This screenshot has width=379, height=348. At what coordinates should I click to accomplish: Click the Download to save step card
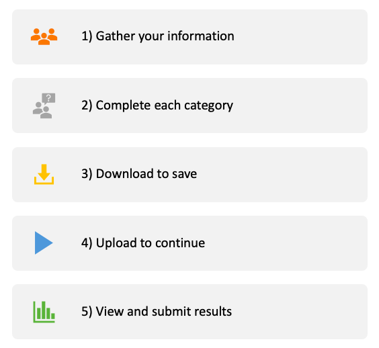click(x=189, y=175)
